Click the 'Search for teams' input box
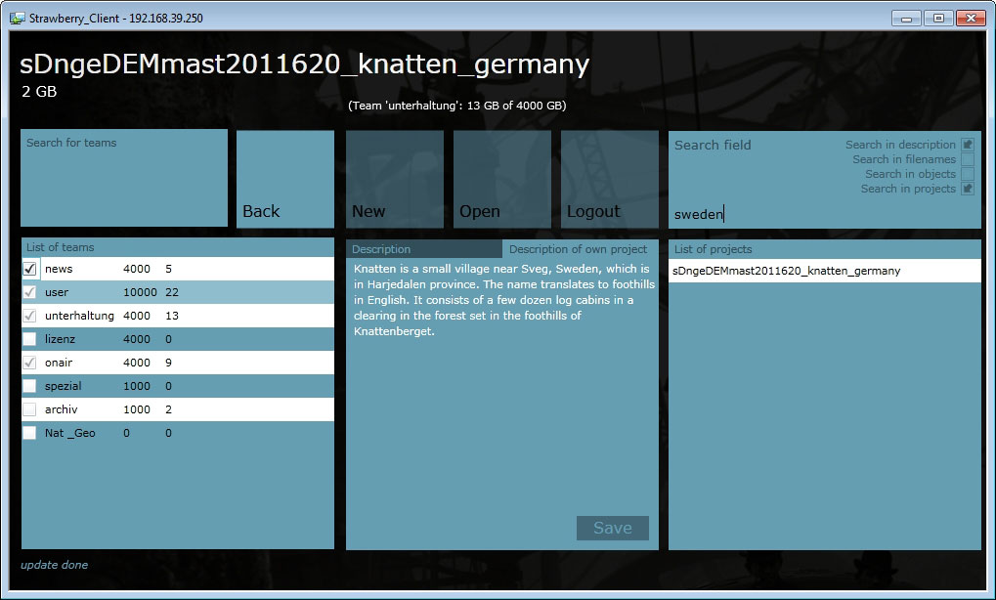This screenshot has height=600, width=996. point(124,178)
